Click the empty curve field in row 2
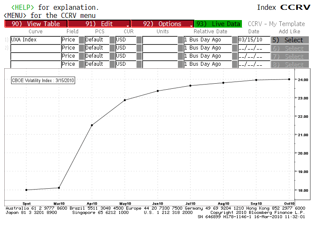 (x=36, y=48)
